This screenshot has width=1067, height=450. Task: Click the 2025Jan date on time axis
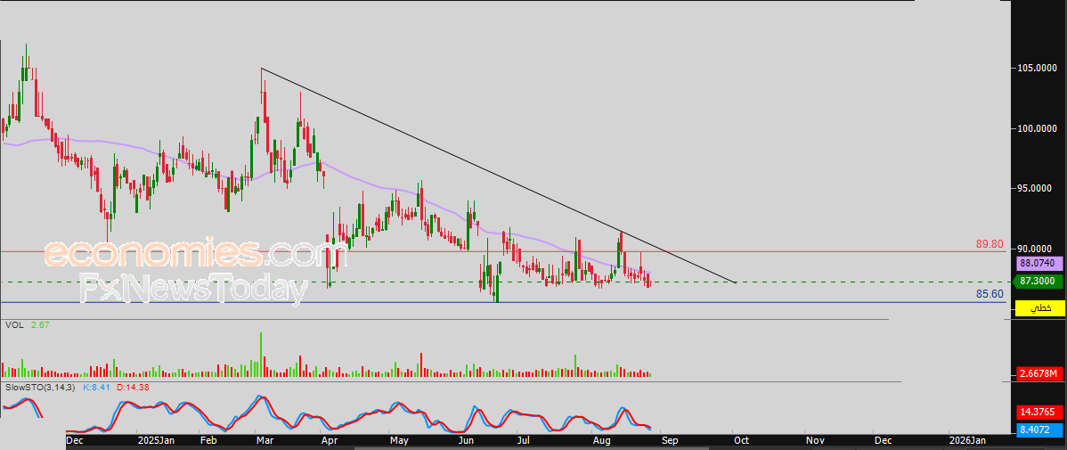click(155, 440)
